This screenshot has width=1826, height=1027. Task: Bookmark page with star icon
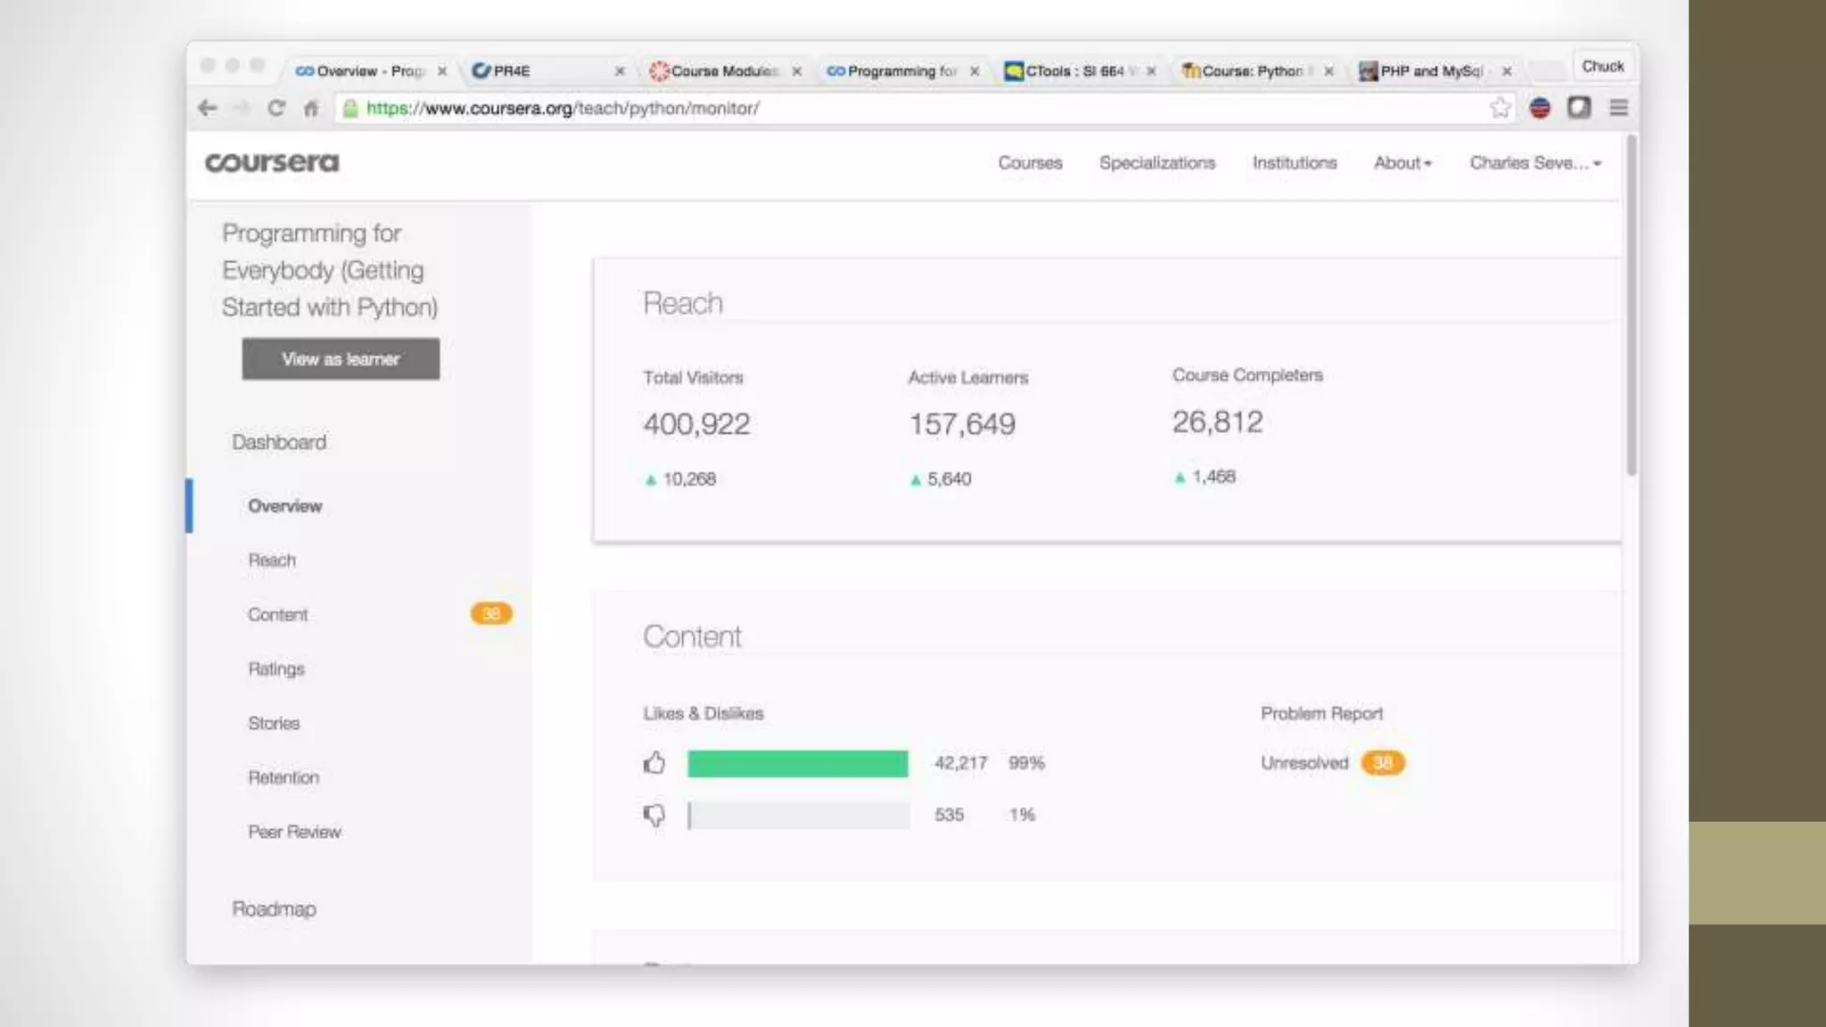(x=1500, y=108)
